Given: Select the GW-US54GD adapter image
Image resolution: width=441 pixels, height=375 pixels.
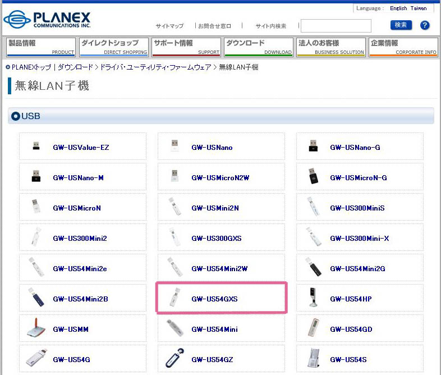Looking at the screenshot, I should [313, 327].
